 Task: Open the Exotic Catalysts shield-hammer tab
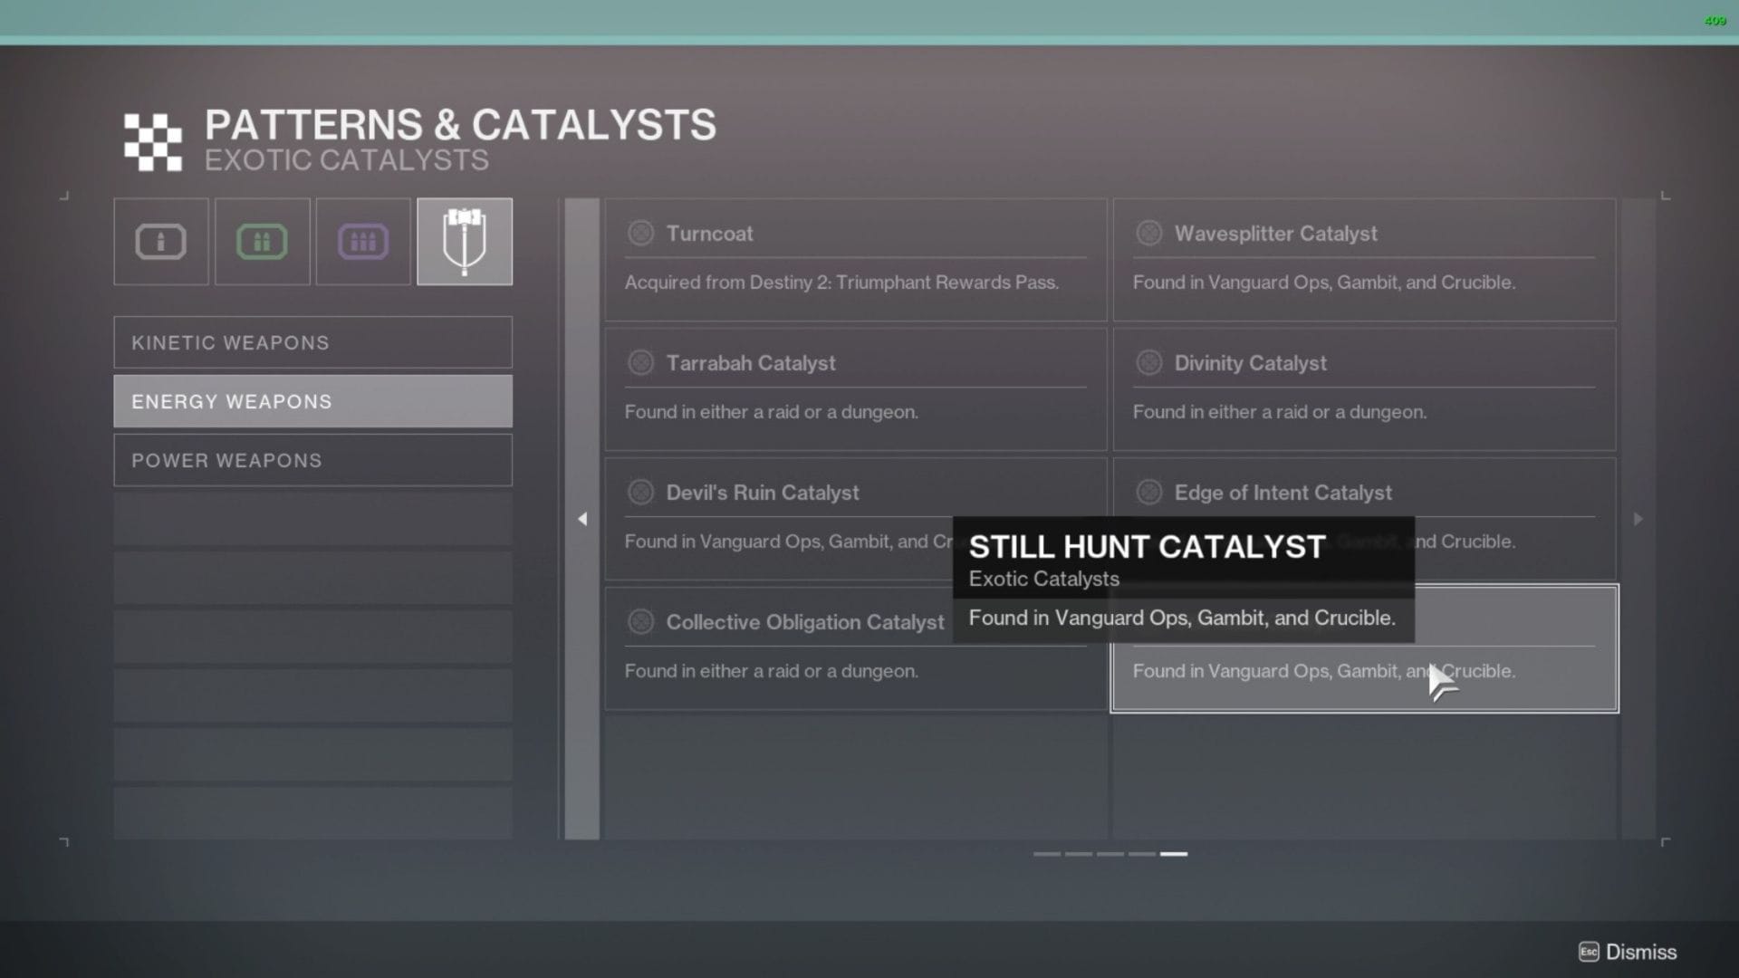coord(465,242)
